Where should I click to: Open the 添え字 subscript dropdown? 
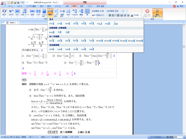(11, 13)
